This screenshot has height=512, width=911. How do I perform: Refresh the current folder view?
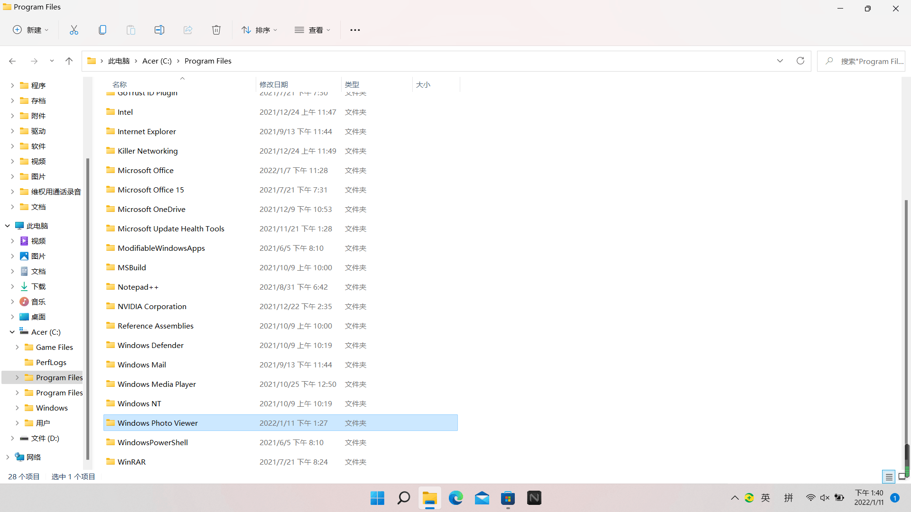800,61
